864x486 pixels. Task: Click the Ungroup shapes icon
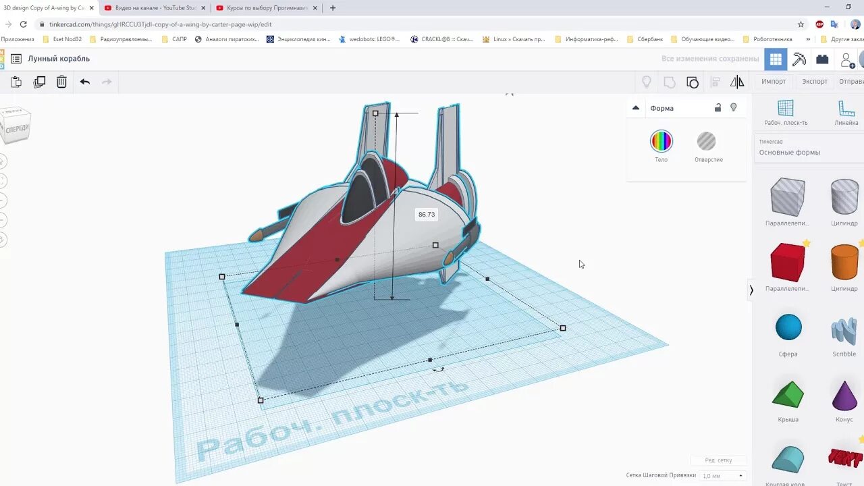point(693,82)
